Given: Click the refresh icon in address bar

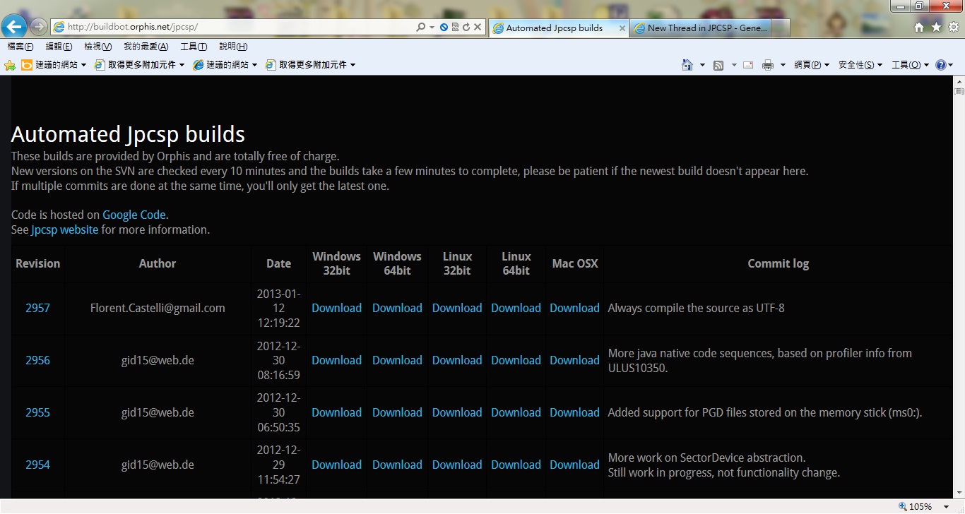Looking at the screenshot, I should [x=466, y=27].
